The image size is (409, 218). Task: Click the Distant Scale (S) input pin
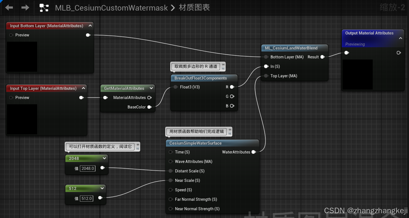point(171,171)
